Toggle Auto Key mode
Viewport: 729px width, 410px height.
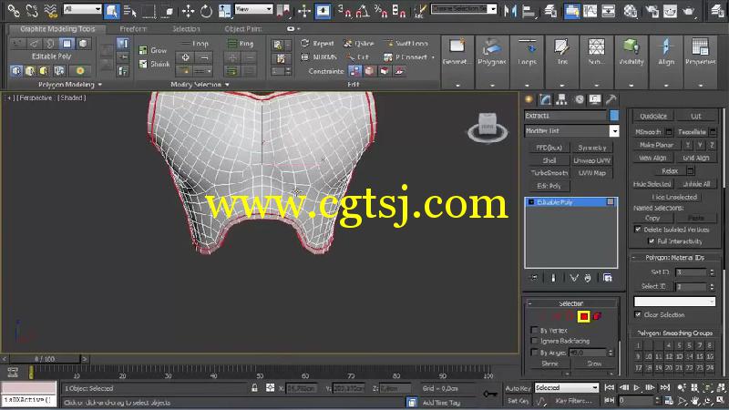point(518,388)
